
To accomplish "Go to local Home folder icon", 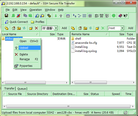I will [x=13, y=28].
